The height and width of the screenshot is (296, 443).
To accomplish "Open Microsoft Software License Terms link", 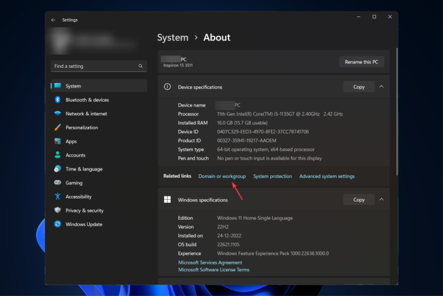I will click(214, 269).
